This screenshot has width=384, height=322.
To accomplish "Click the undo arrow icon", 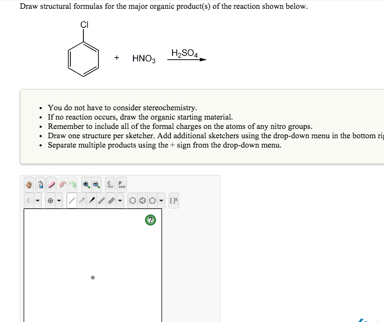I will tap(63, 185).
